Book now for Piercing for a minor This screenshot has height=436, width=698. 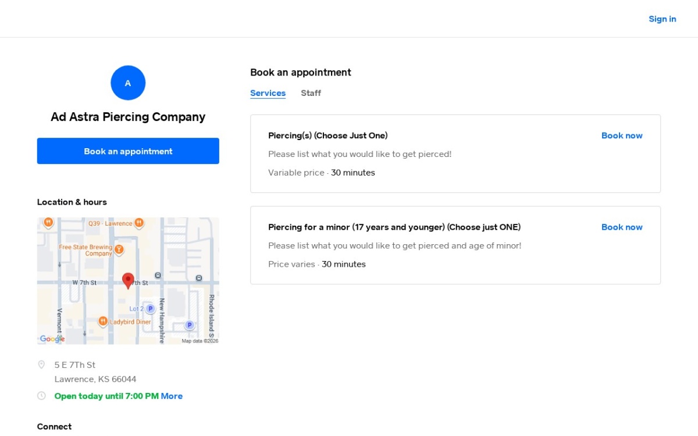point(622,227)
